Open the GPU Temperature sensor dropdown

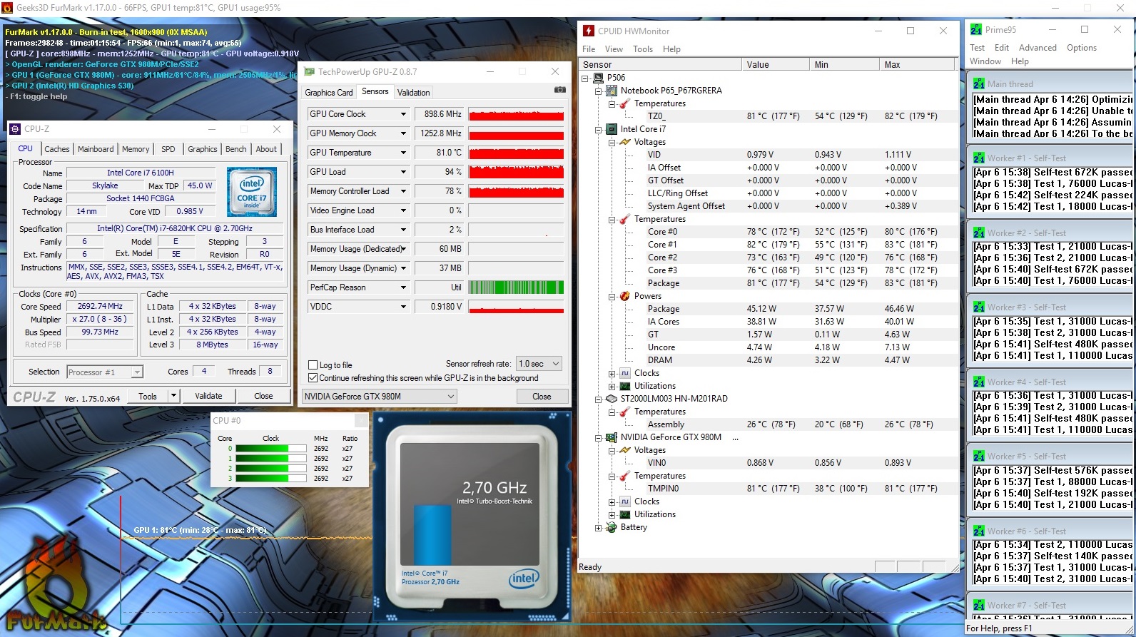click(x=403, y=153)
